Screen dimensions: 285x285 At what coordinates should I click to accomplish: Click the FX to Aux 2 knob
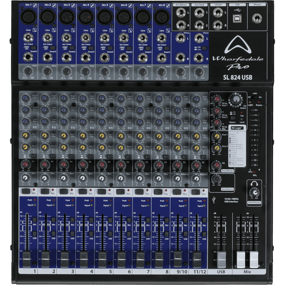point(217,111)
